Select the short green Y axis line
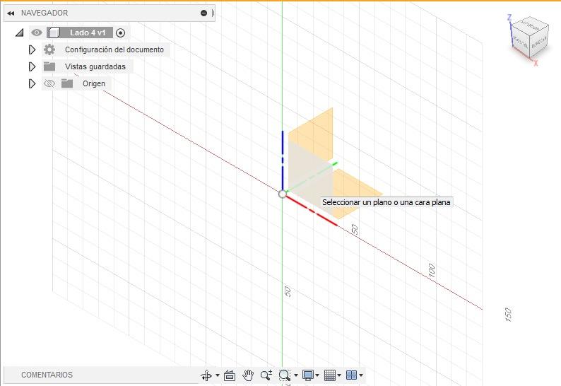The height and width of the screenshot is (386, 561). tap(312, 177)
